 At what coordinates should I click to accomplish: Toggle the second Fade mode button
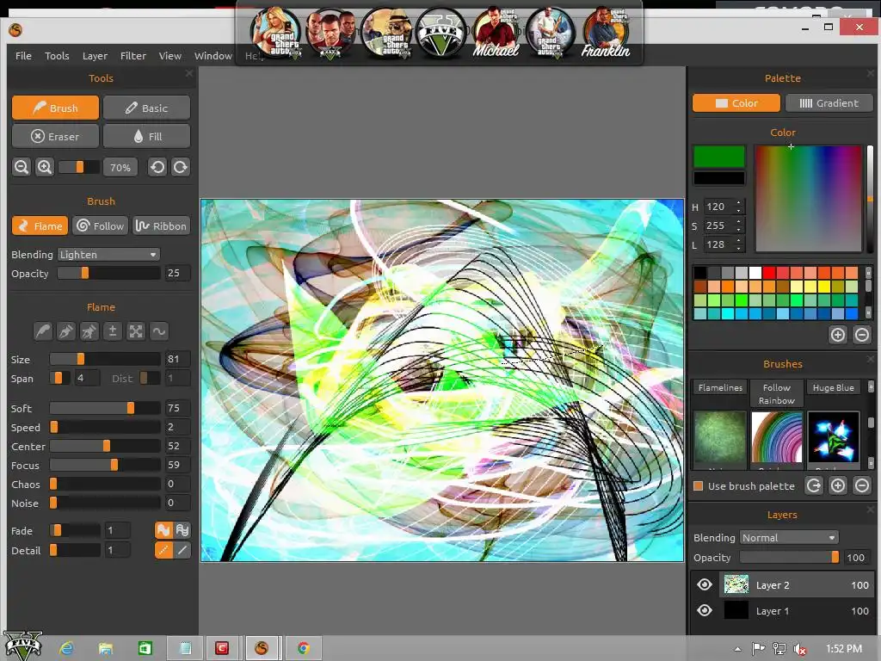point(182,530)
